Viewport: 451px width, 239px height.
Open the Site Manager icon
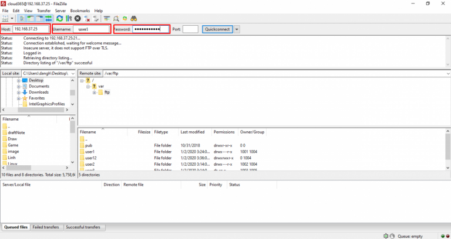pos(6,19)
